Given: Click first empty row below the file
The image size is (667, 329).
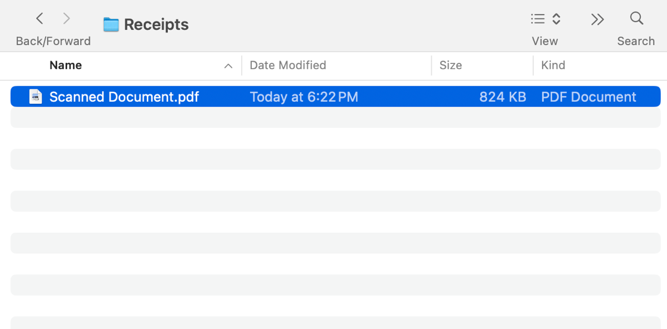Looking at the screenshot, I should (x=333, y=117).
